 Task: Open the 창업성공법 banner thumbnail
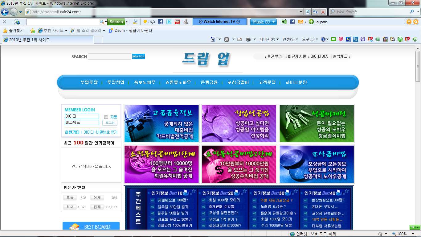pyautogui.click(x=239, y=123)
